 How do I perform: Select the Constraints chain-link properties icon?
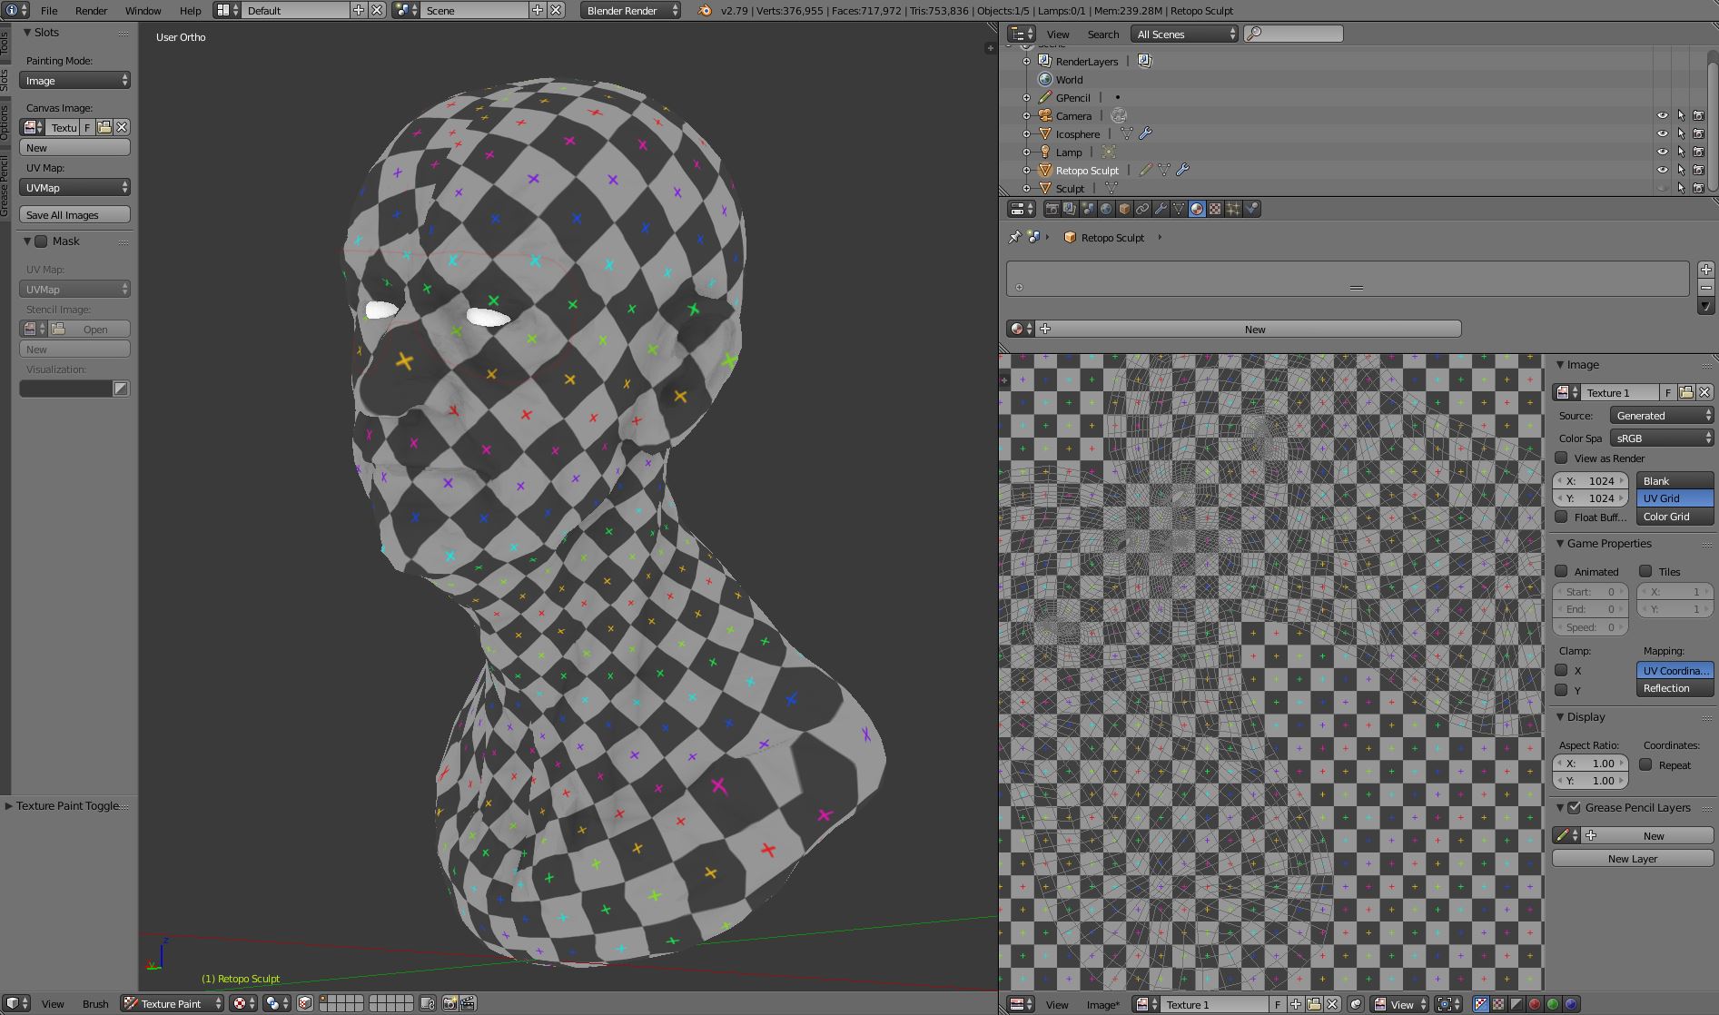pos(1142,209)
